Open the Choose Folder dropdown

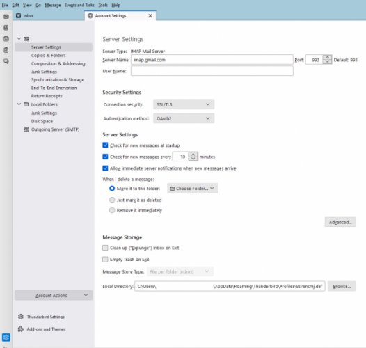click(x=193, y=188)
